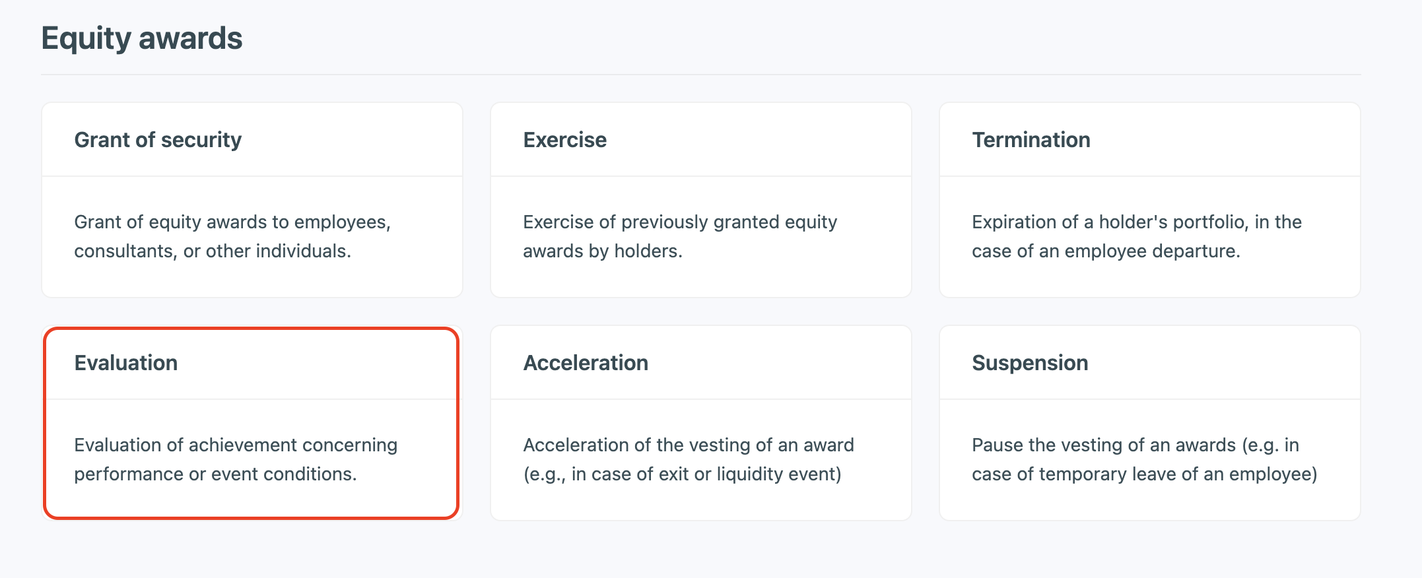
Task: Select the Suspension card
Action: (x=1149, y=422)
